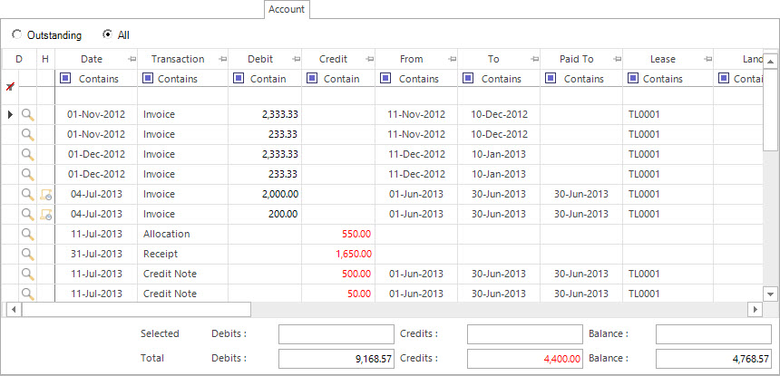Click the pin icon in Date column header

tap(132, 59)
